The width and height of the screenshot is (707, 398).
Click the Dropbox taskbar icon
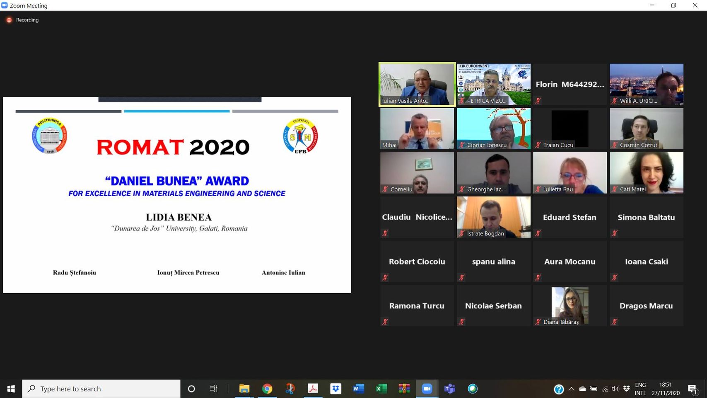[335, 389]
